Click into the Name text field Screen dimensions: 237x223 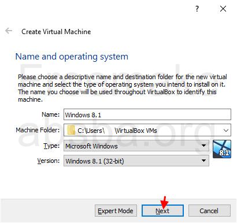[x=147, y=114]
